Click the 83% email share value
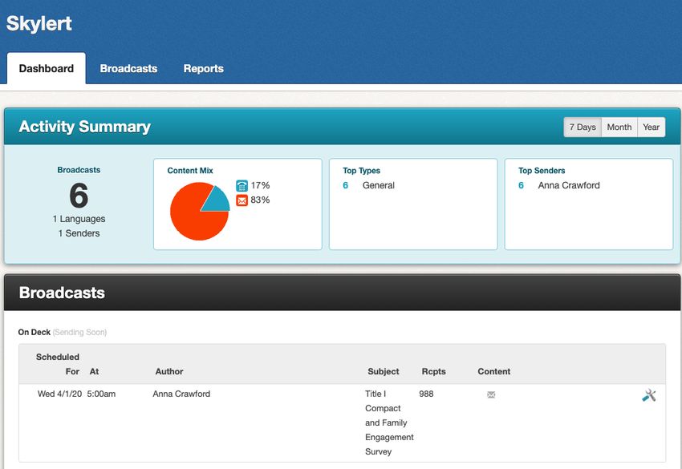 click(260, 200)
